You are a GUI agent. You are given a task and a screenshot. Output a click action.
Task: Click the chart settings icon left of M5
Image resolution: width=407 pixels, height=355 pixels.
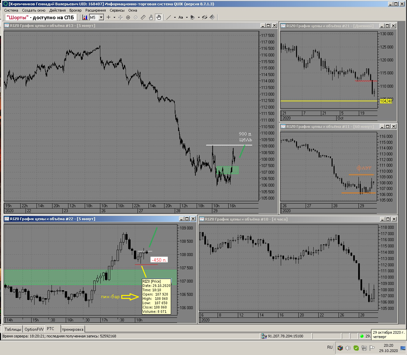(x=85, y=17)
